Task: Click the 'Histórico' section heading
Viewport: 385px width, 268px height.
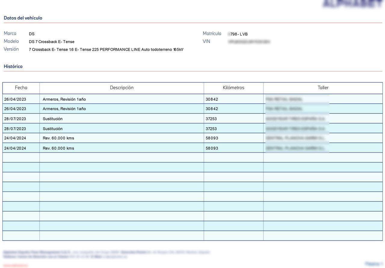Action: [x=13, y=66]
